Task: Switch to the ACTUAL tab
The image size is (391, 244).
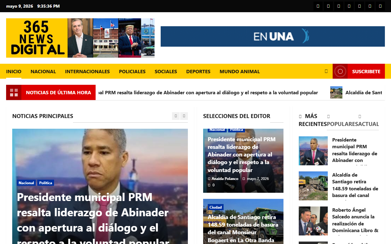Action: click(369, 120)
